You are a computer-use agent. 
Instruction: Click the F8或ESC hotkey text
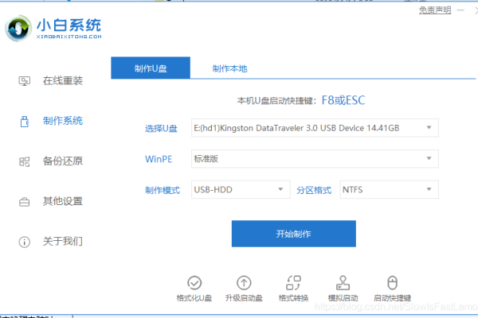tap(343, 100)
